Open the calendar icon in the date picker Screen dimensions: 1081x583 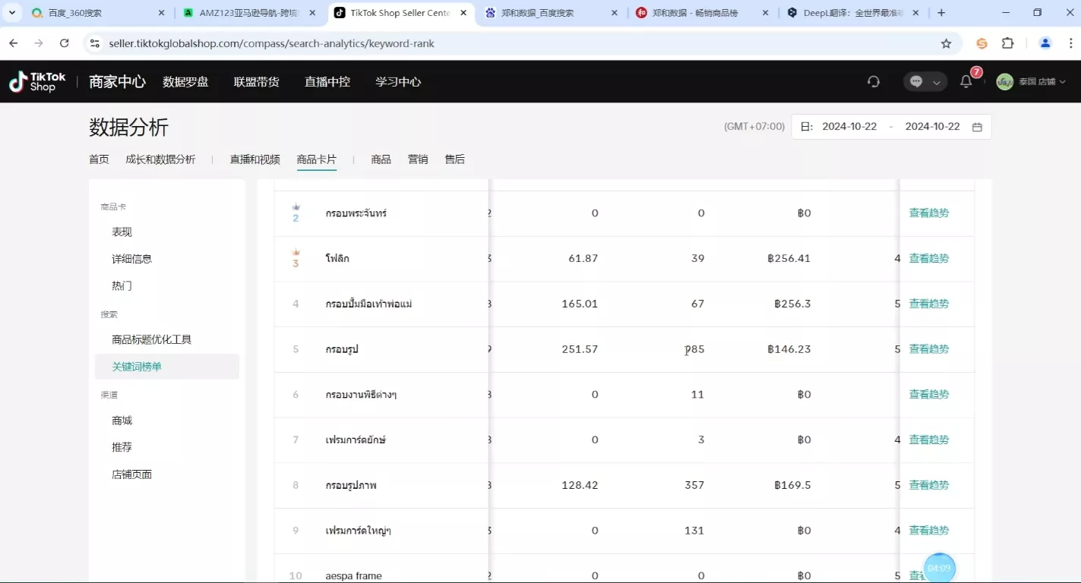(x=977, y=126)
